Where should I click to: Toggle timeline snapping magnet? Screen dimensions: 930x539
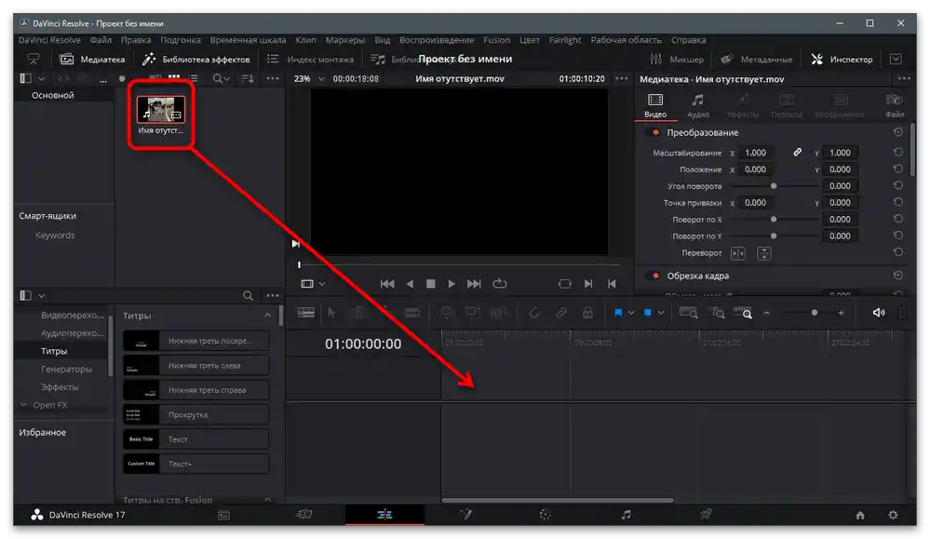point(534,313)
